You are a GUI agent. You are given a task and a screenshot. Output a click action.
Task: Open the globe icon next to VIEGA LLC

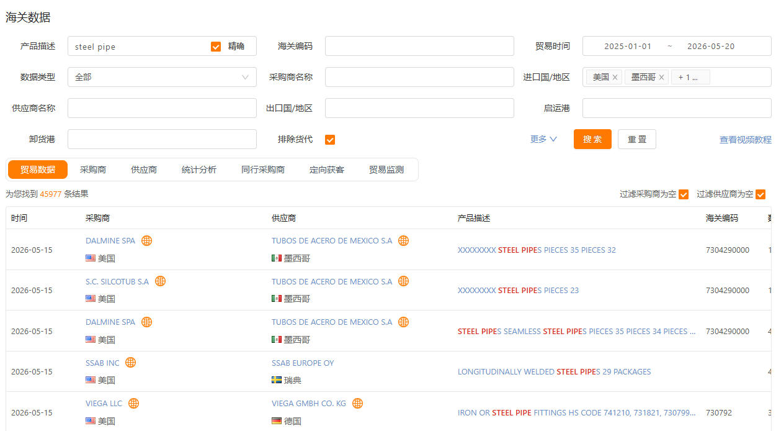[x=133, y=404]
